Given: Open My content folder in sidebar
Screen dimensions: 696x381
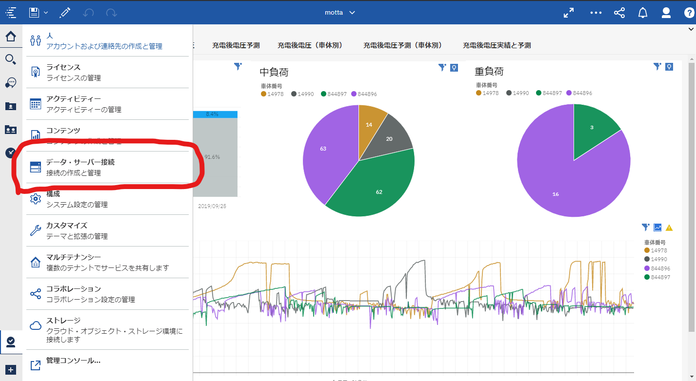Looking at the screenshot, I should pyautogui.click(x=11, y=106).
